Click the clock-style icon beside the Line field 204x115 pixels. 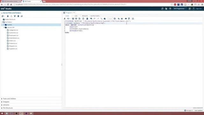click(x=115, y=19)
